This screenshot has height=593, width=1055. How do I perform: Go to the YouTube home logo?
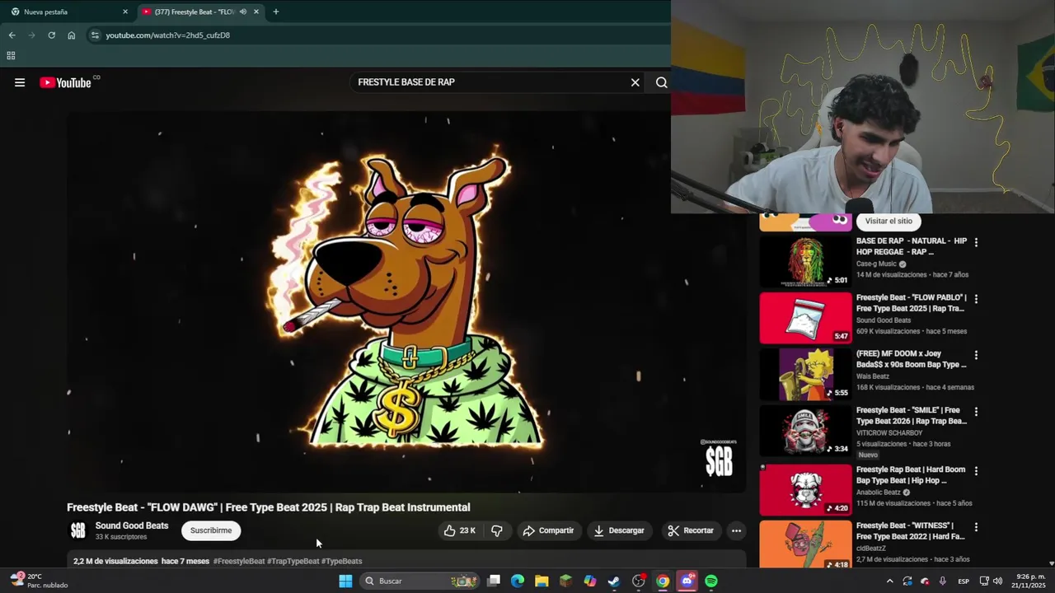65,82
